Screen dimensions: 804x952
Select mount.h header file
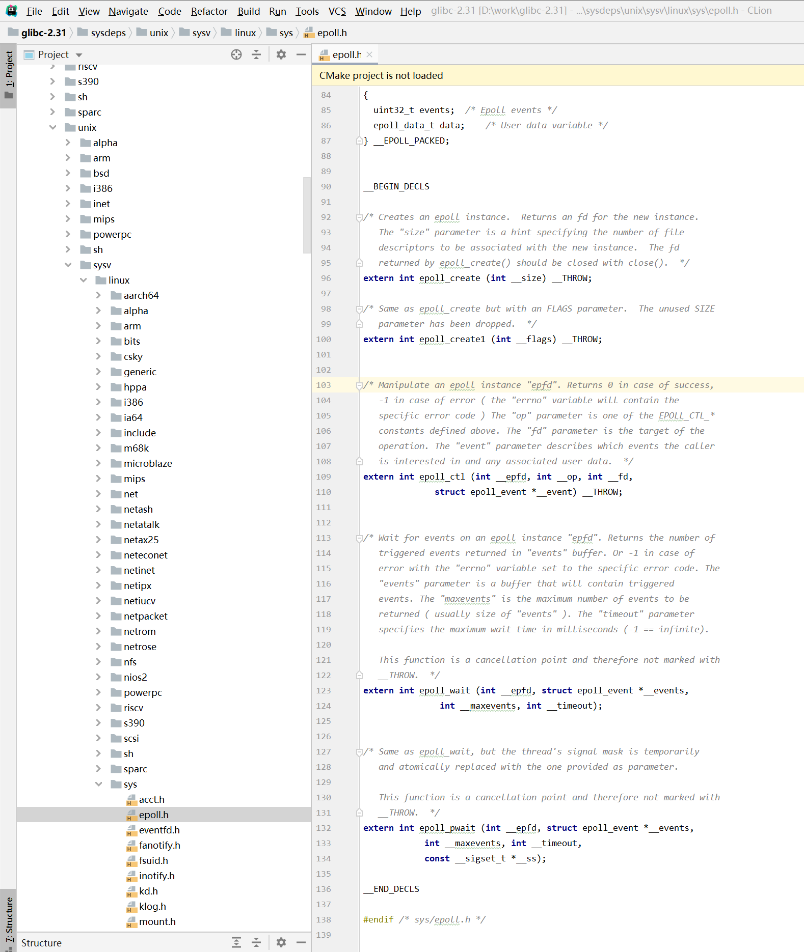(x=157, y=921)
